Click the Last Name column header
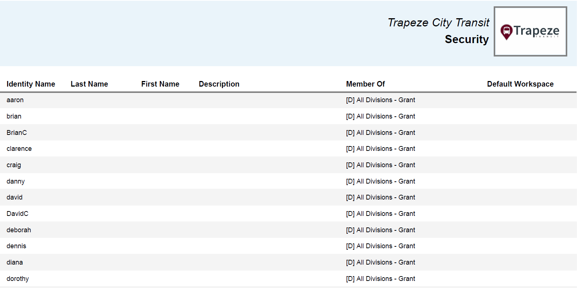Screen dimensions: 581x288 click(89, 84)
